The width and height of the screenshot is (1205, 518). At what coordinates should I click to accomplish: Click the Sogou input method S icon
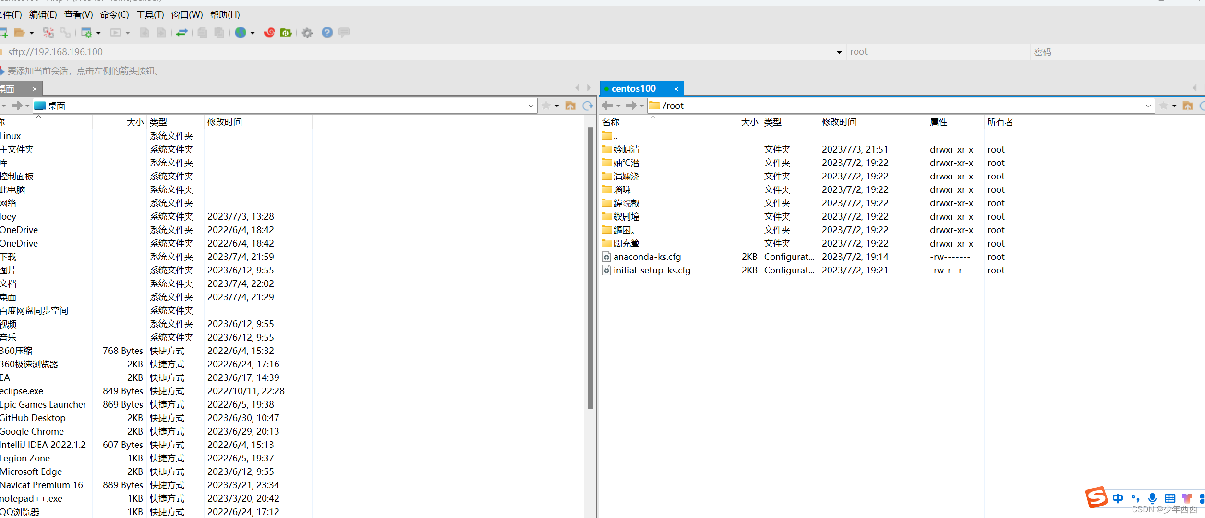pos(1097,497)
